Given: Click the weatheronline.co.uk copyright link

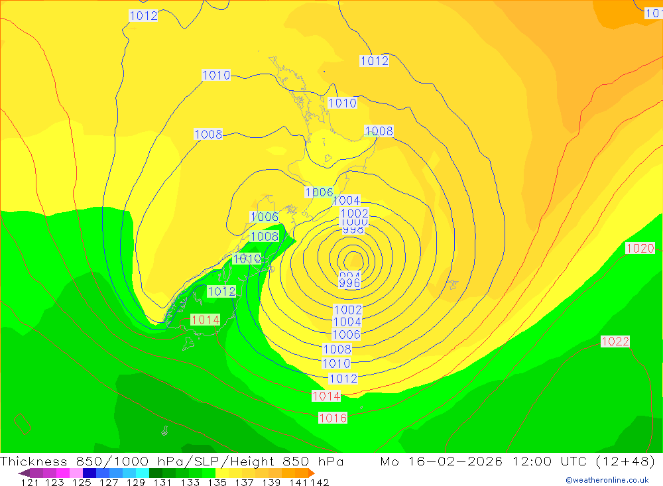Looking at the screenshot, I should pos(607,480).
